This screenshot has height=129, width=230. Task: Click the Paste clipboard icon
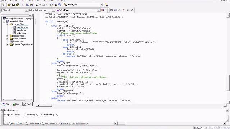31,5
